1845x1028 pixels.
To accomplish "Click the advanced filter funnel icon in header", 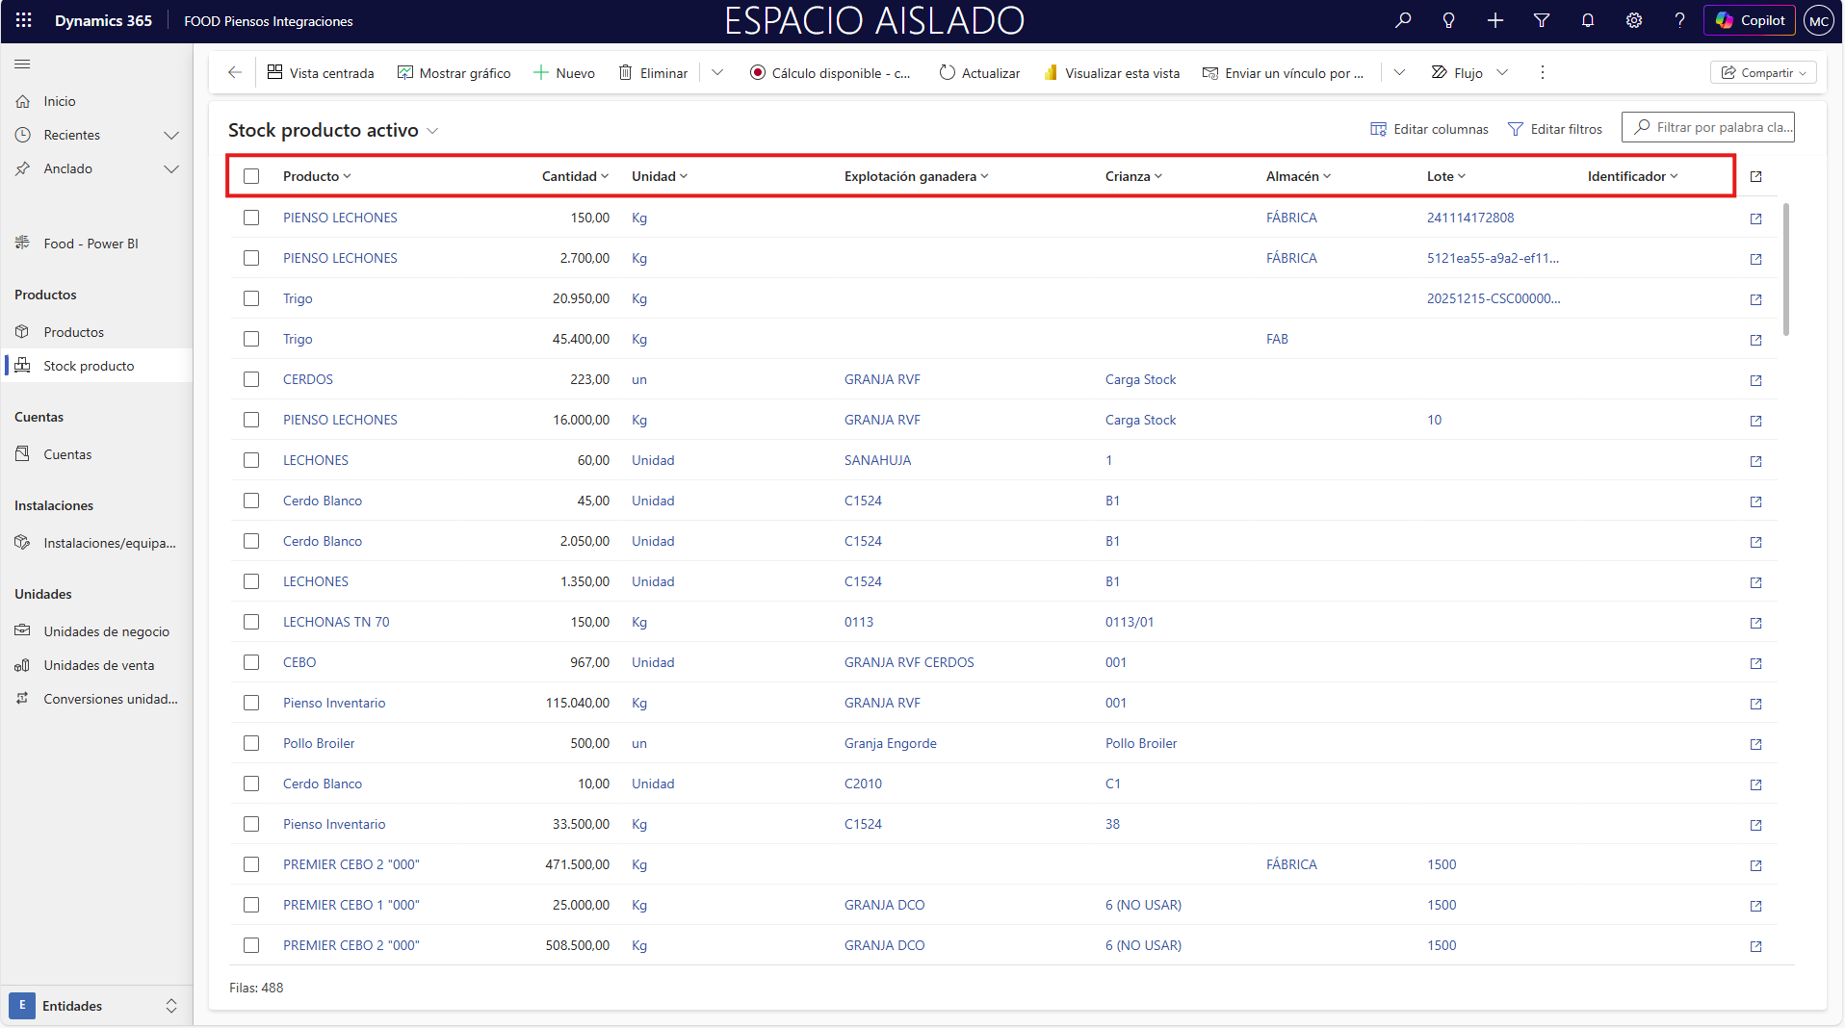I will click(1542, 20).
